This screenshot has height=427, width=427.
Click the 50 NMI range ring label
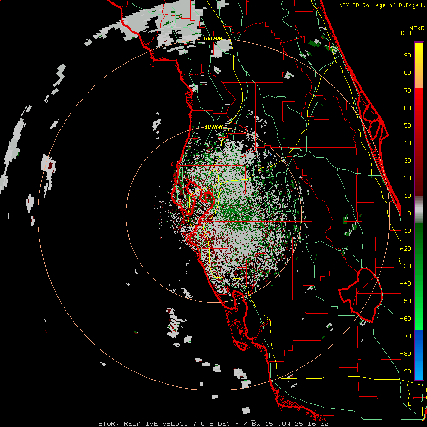213,127
